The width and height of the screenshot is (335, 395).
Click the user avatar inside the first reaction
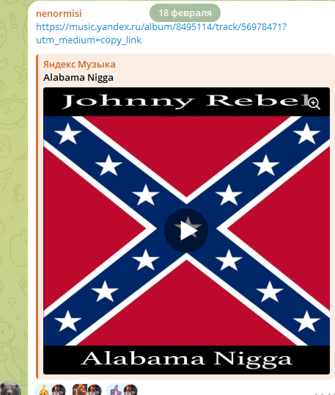[x=59, y=390]
